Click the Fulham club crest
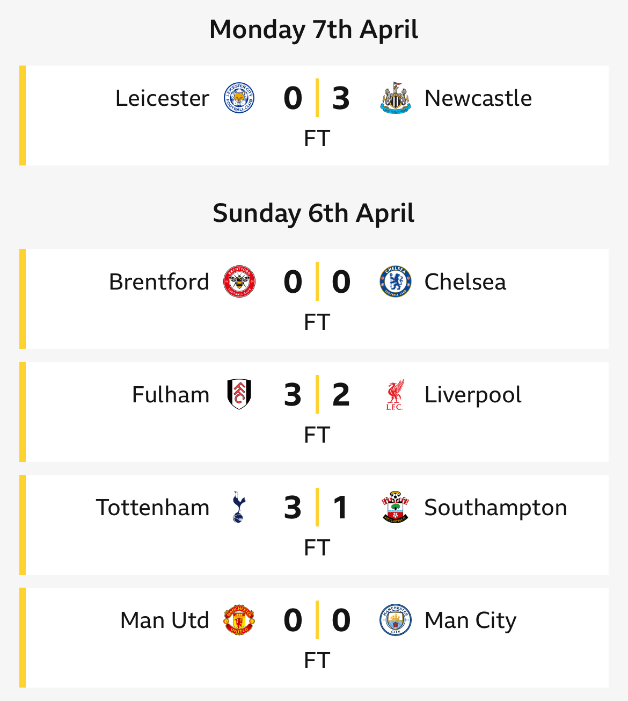The height and width of the screenshot is (701, 628). [x=239, y=394]
